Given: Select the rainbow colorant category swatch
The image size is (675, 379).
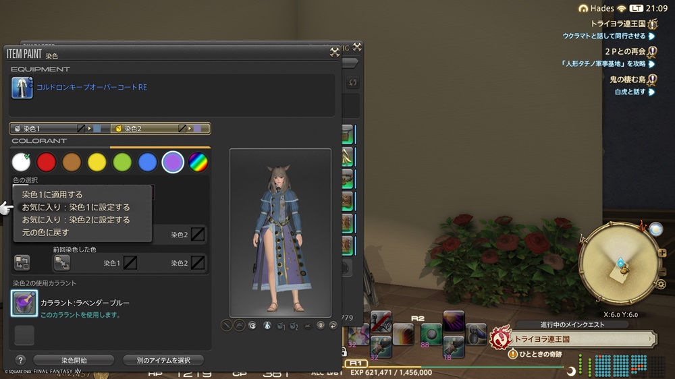Looking at the screenshot, I should pos(198,162).
